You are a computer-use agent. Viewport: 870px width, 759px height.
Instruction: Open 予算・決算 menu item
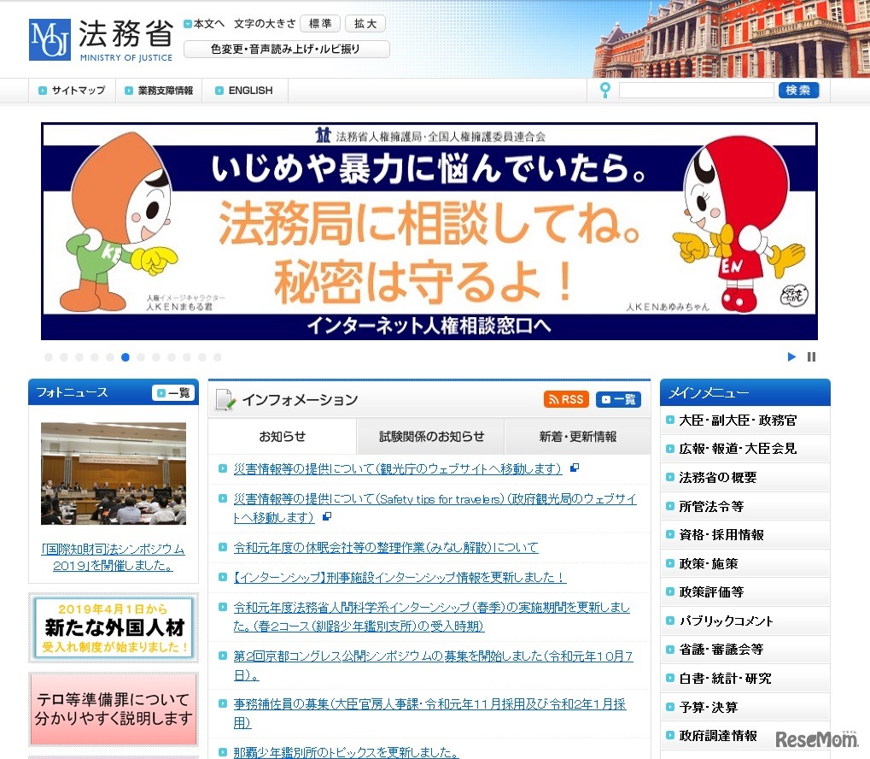[745, 708]
